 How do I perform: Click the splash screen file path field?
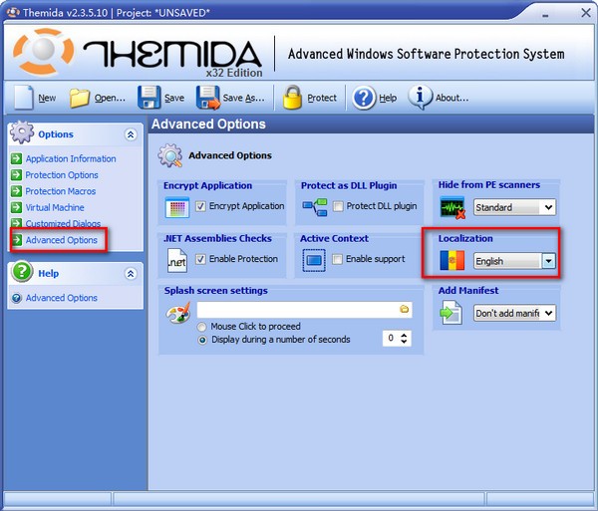pos(297,310)
